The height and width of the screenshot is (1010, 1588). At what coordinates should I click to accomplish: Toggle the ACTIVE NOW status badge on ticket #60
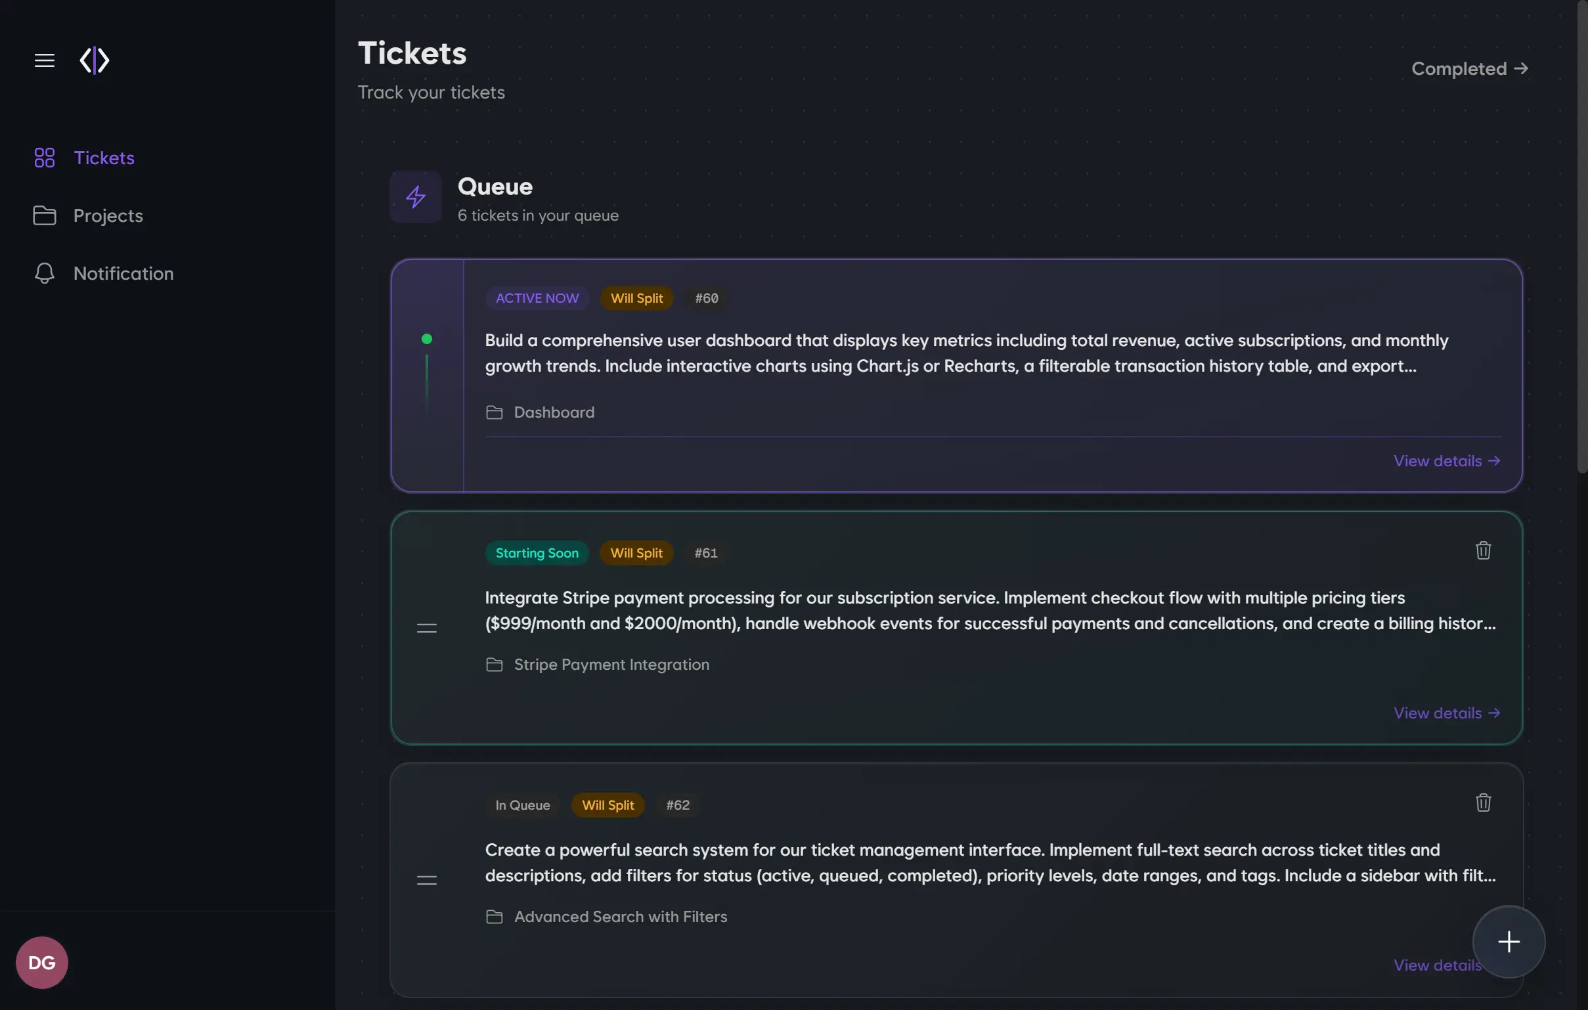pyautogui.click(x=537, y=298)
